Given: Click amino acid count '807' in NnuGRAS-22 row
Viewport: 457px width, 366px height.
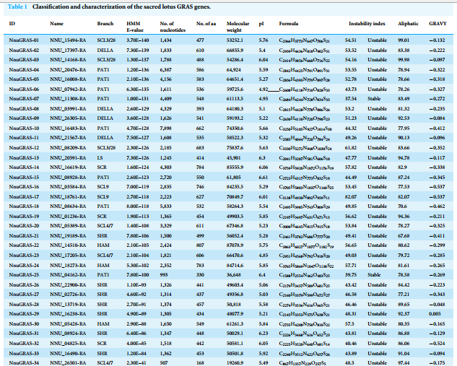Looking at the screenshot, I should tap(200, 245).
